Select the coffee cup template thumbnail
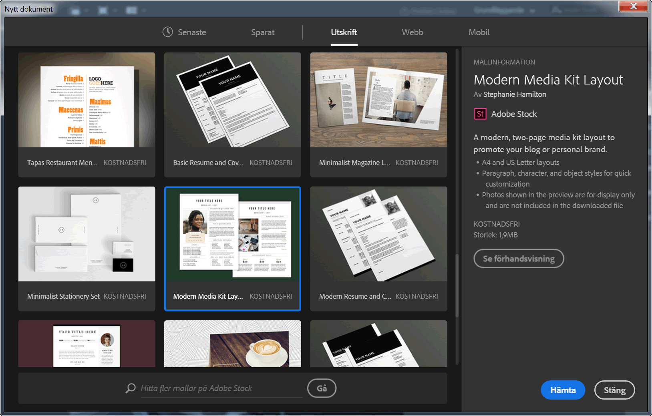Image resolution: width=652 pixels, height=416 pixels. [232, 344]
